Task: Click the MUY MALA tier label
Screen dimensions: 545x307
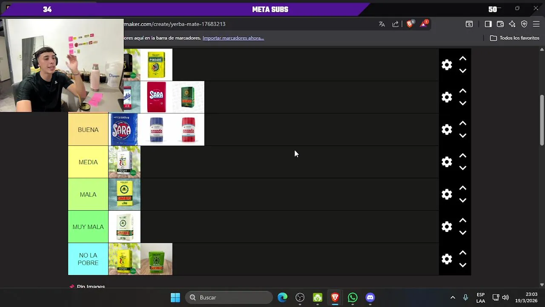Action: point(88,227)
